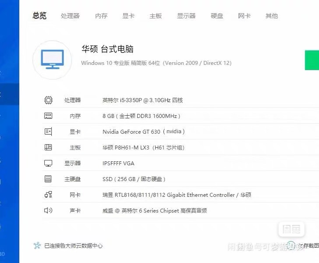This screenshot has height=263, width=319.
Task: Click the 内存 row label
Action: pyautogui.click(x=75, y=116)
